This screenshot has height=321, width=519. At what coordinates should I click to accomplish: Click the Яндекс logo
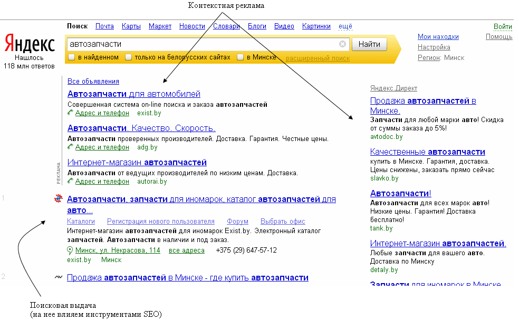(x=30, y=43)
